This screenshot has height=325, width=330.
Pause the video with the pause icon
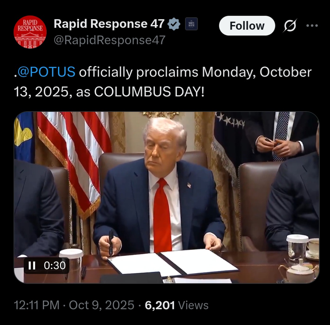point(32,266)
